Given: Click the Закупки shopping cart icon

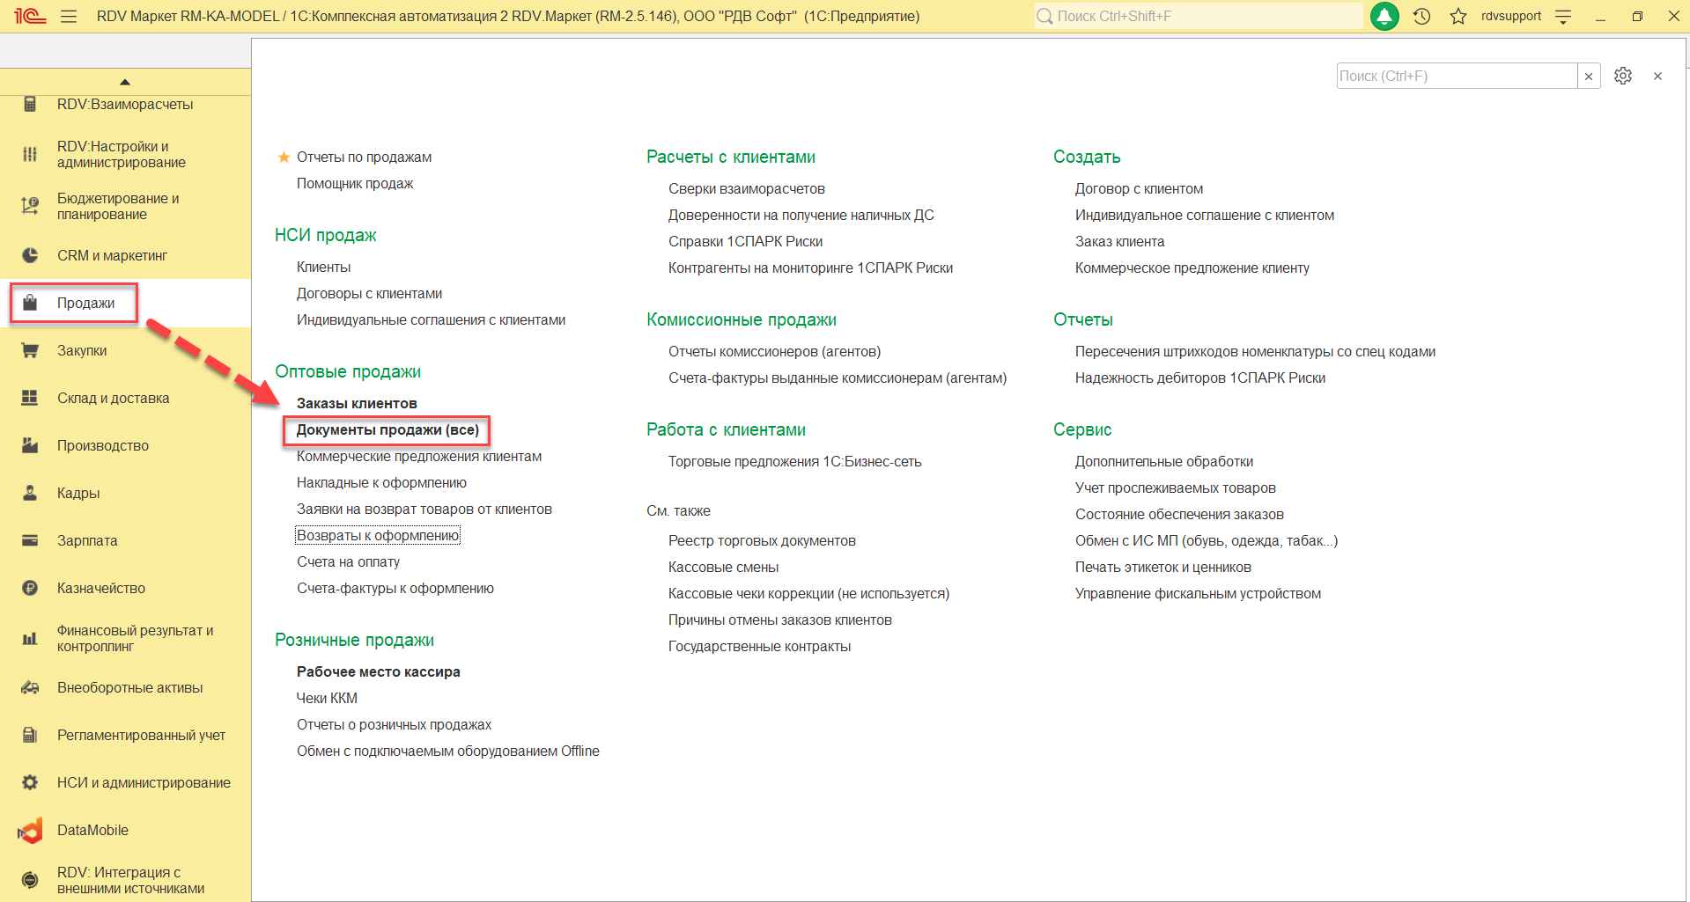Looking at the screenshot, I should (x=30, y=350).
